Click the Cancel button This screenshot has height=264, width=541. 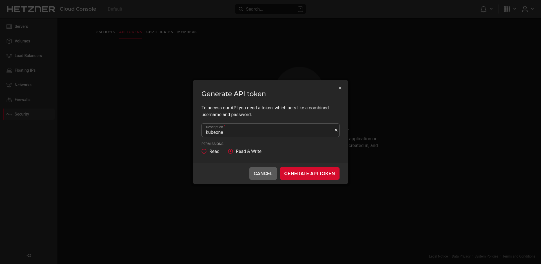click(x=263, y=173)
